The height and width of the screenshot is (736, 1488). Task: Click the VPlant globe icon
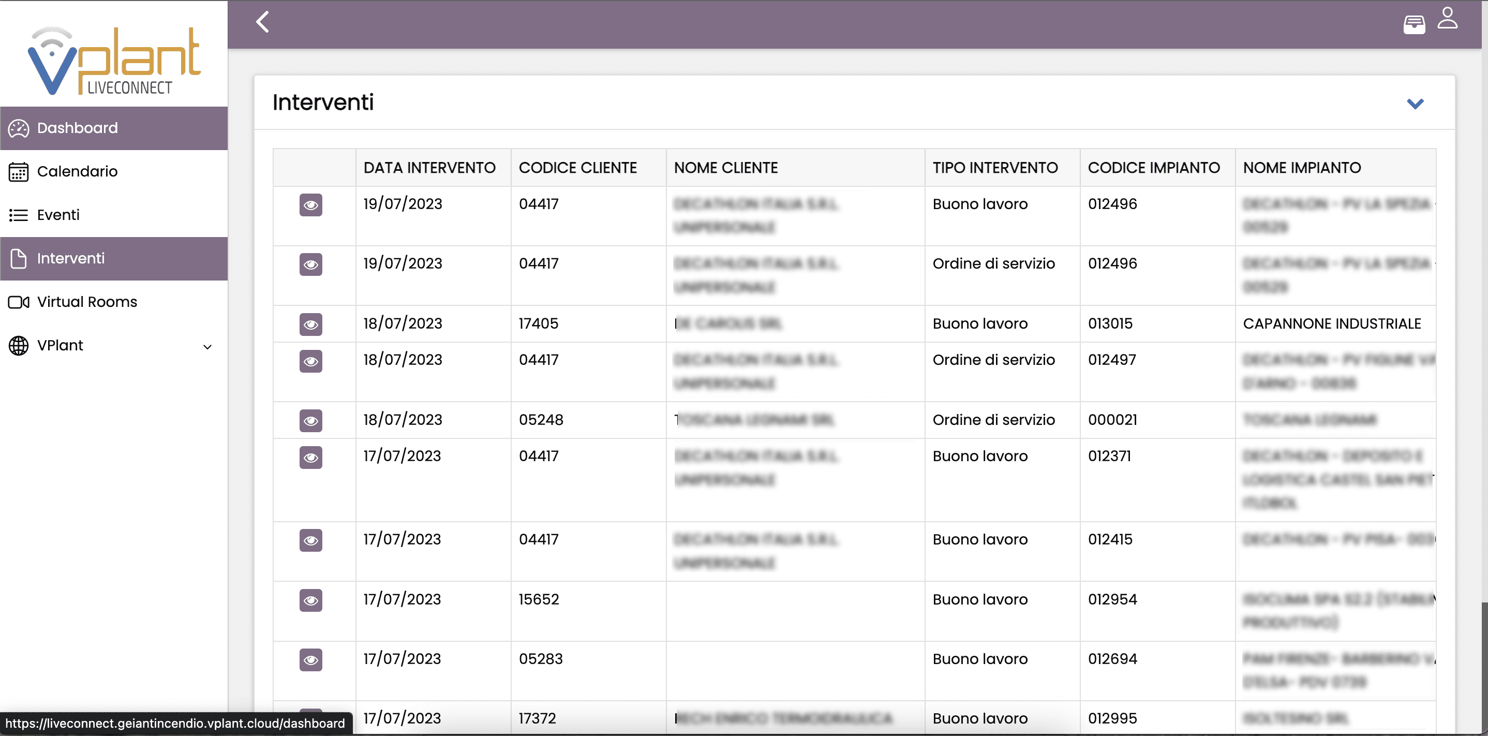[x=19, y=345]
